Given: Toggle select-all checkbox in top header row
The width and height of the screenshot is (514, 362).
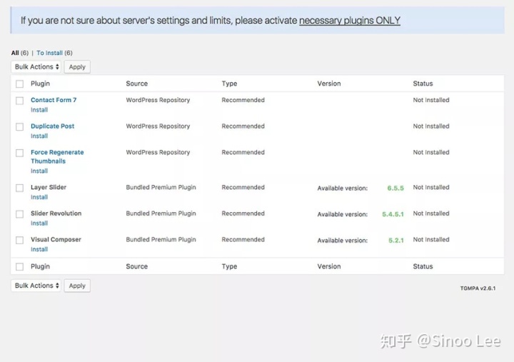Looking at the screenshot, I should 20,84.
